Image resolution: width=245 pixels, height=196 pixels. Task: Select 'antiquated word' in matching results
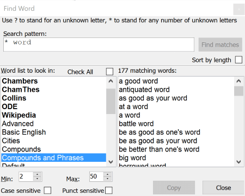(144, 90)
